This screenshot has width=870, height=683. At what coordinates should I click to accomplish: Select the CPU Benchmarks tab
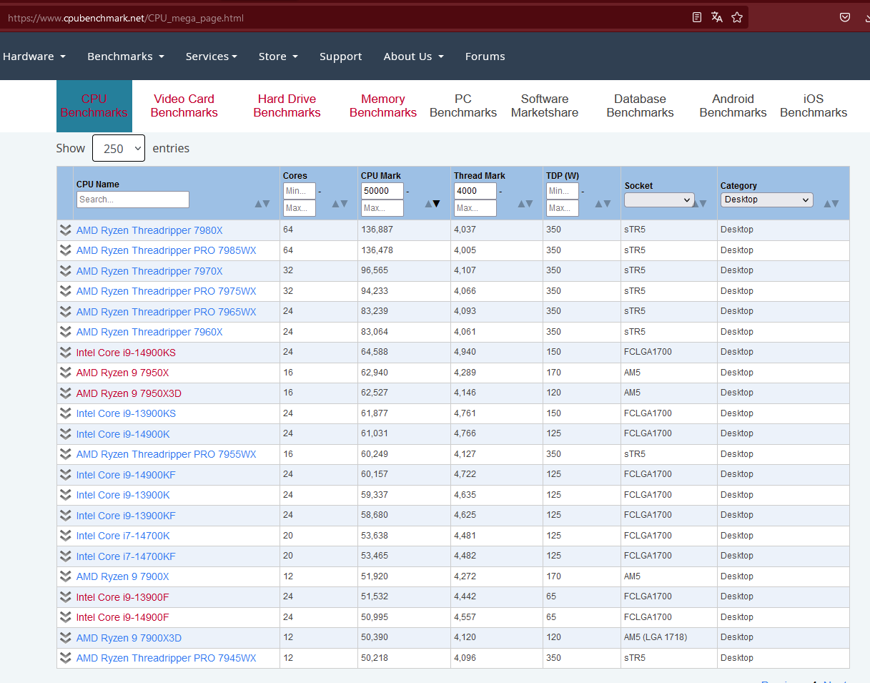click(94, 106)
